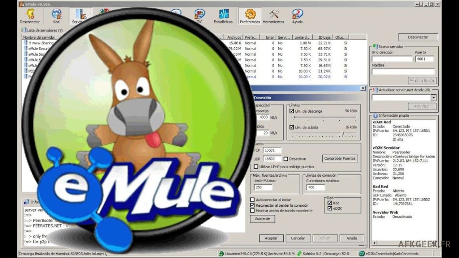Enable Utilizar UPnP para redirigir puertos
Viewport: 459px width, 258px height.
[x=256, y=167]
